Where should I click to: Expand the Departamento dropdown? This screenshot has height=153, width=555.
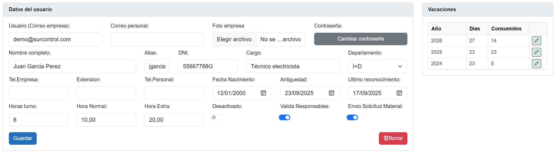(378, 66)
